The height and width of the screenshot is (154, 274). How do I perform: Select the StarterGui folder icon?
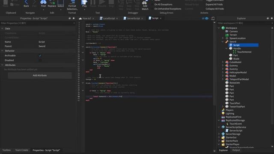pos(223,137)
